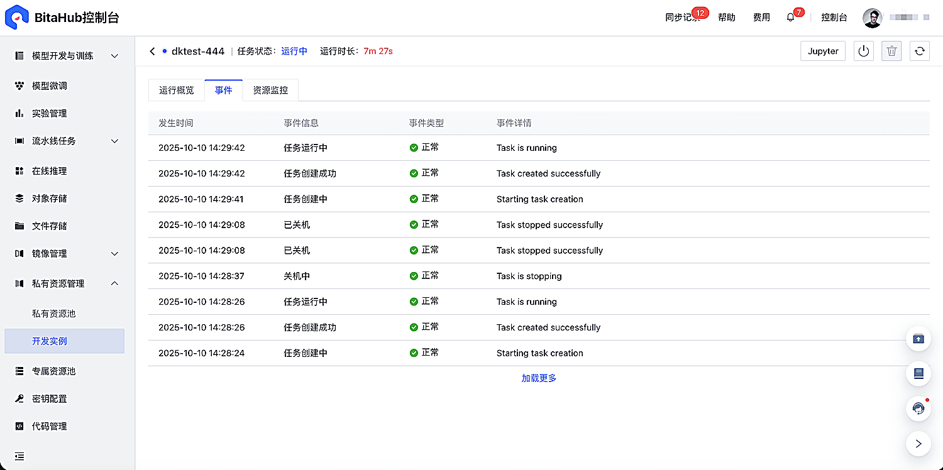Select the 事件 tab

tap(224, 90)
